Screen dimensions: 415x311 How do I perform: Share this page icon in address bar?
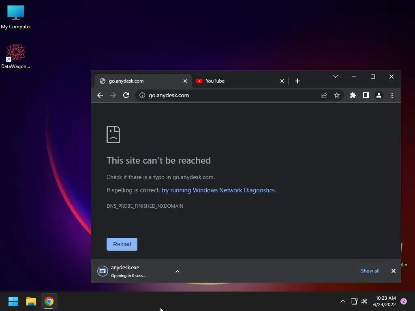tap(324, 95)
